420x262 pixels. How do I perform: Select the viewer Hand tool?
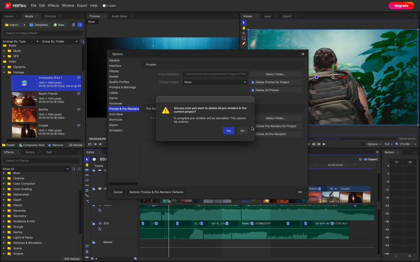(x=244, y=28)
